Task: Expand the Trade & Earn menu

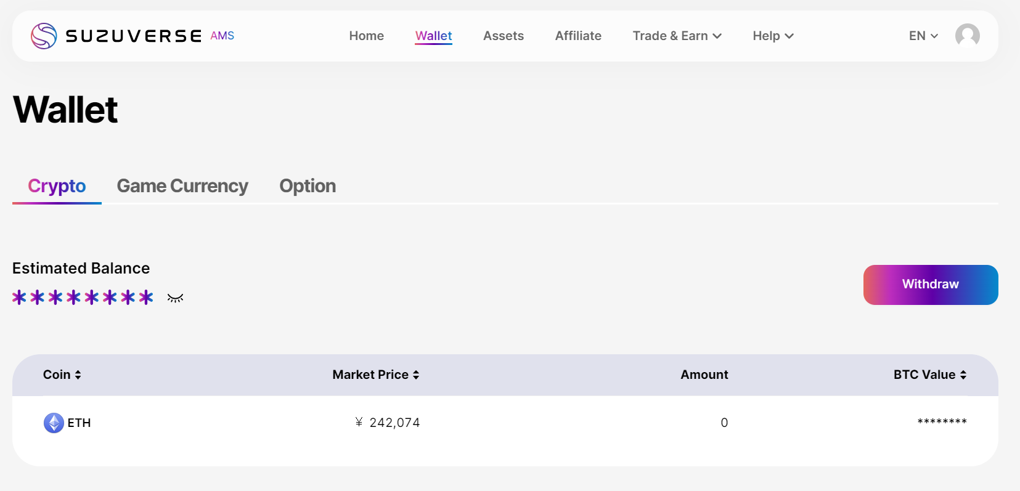Action: click(677, 36)
